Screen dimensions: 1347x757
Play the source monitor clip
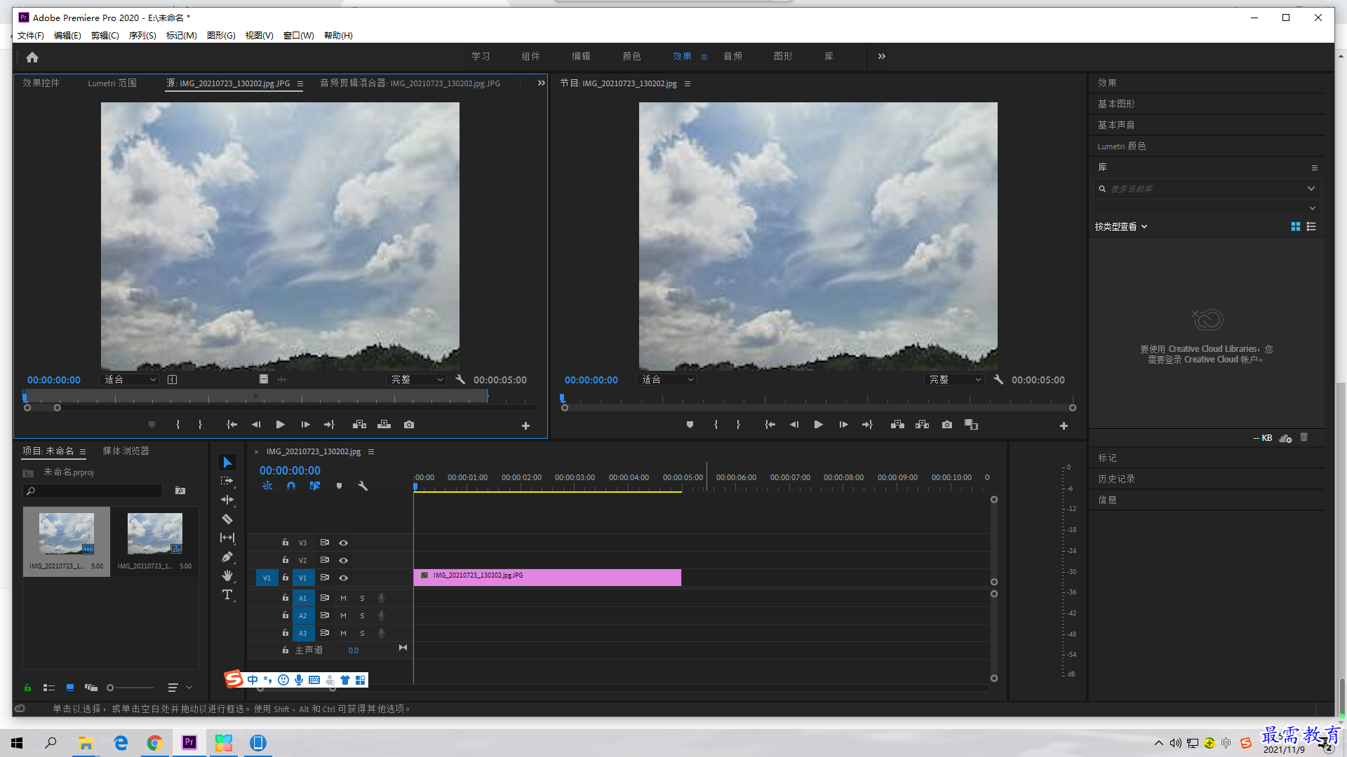(280, 425)
